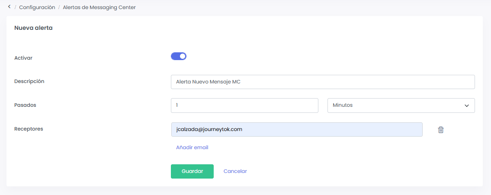Click the Descripción label

click(x=29, y=81)
